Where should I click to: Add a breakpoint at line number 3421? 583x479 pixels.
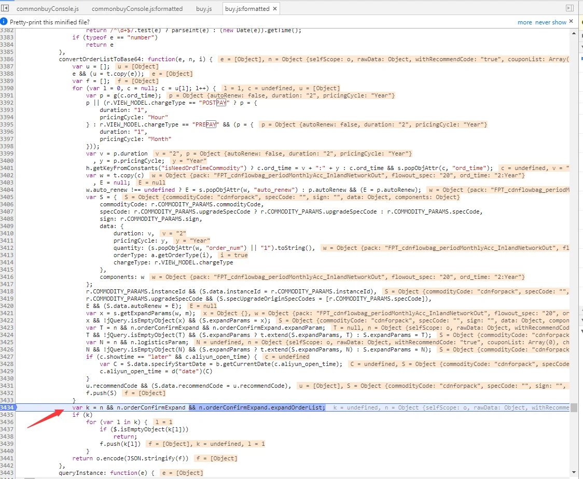click(x=7, y=313)
